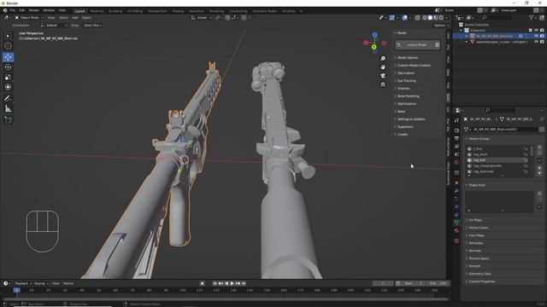Toggle the viewport overlays button
547x307 pixels.
[404, 17]
